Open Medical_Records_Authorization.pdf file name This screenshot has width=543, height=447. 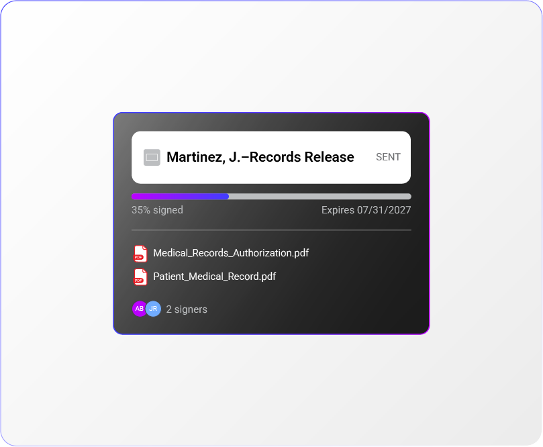click(x=231, y=253)
